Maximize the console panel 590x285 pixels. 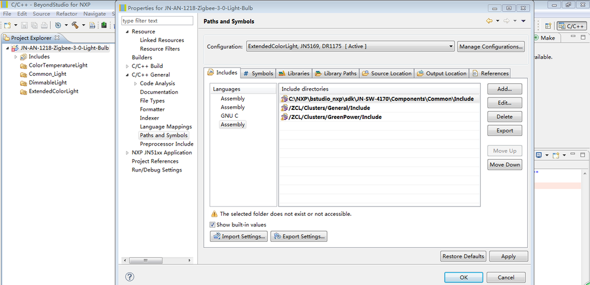point(583,155)
